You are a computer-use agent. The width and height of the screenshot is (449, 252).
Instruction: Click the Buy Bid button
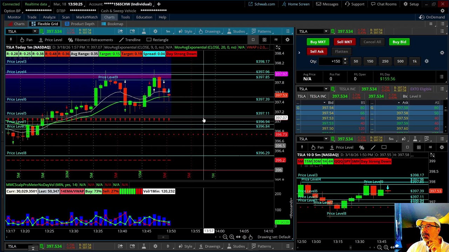click(399, 42)
